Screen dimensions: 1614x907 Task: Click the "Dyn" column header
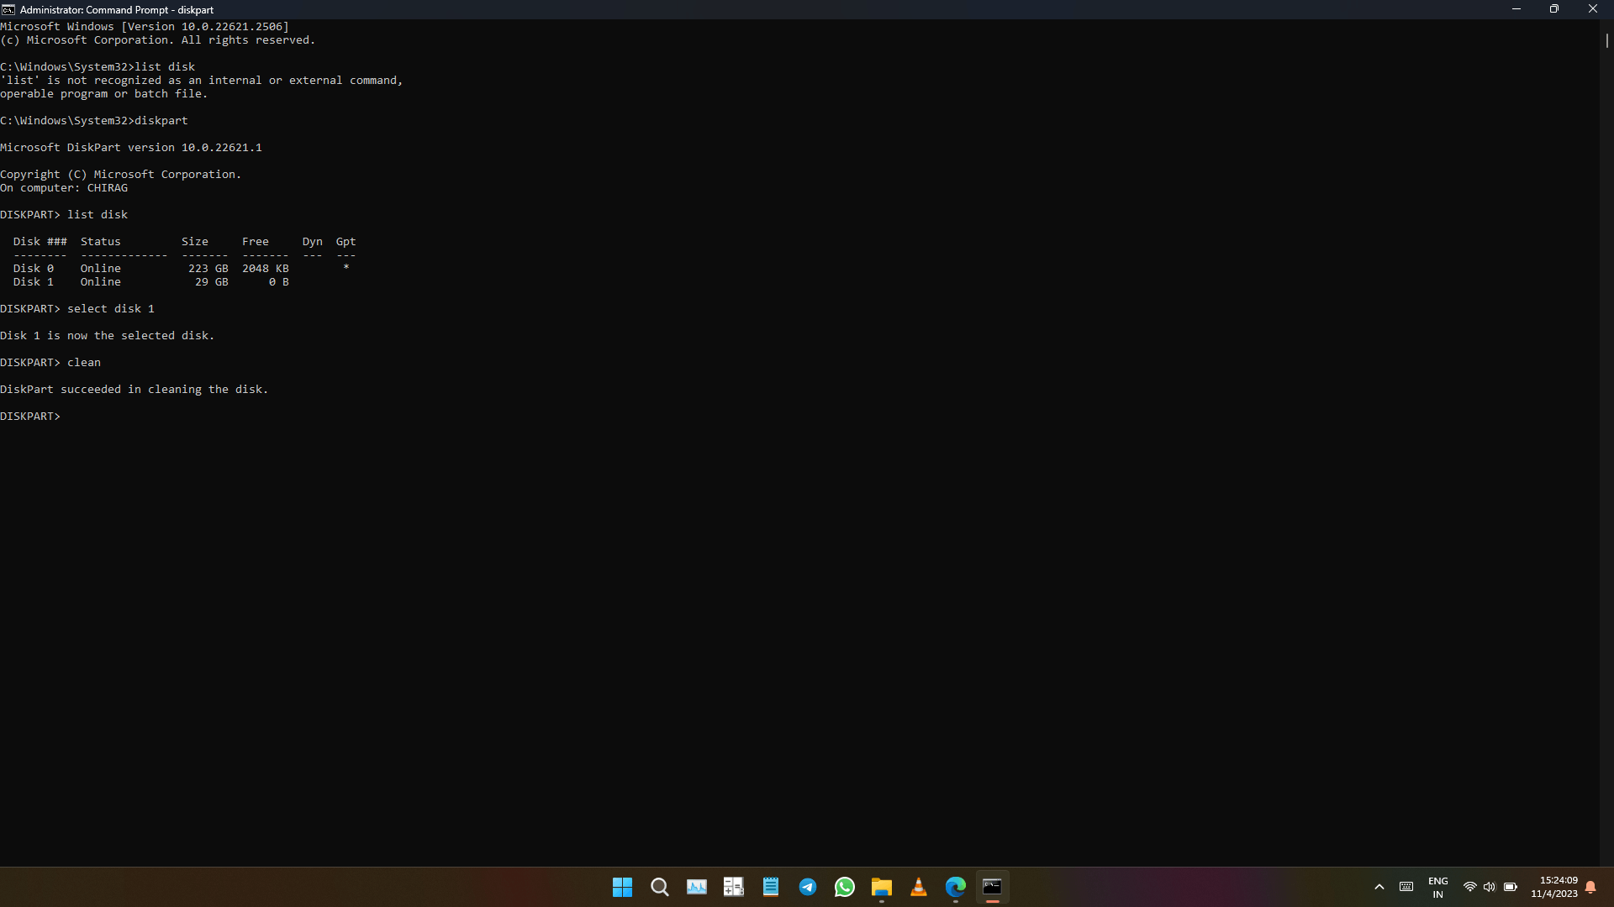click(x=313, y=242)
